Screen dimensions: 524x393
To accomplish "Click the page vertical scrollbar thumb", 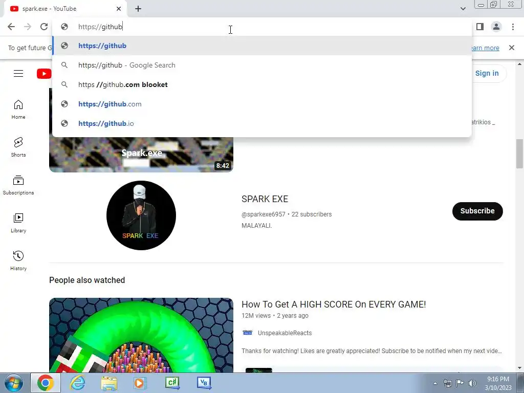I will [x=519, y=154].
